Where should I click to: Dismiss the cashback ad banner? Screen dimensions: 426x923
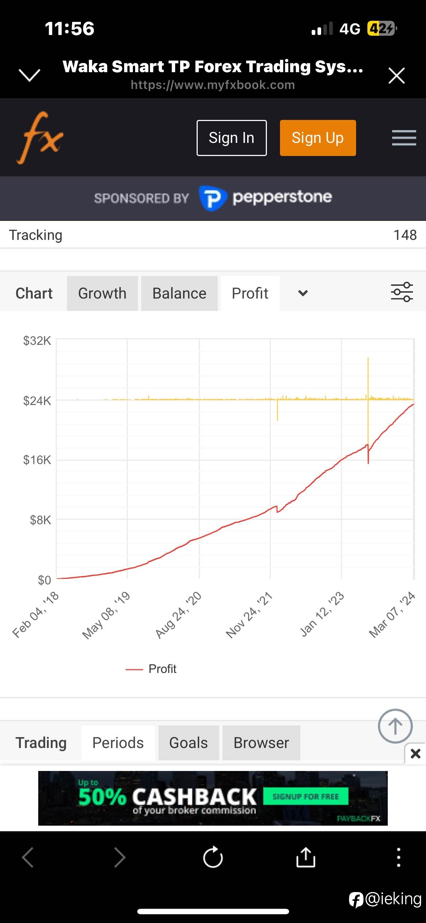coord(415,753)
